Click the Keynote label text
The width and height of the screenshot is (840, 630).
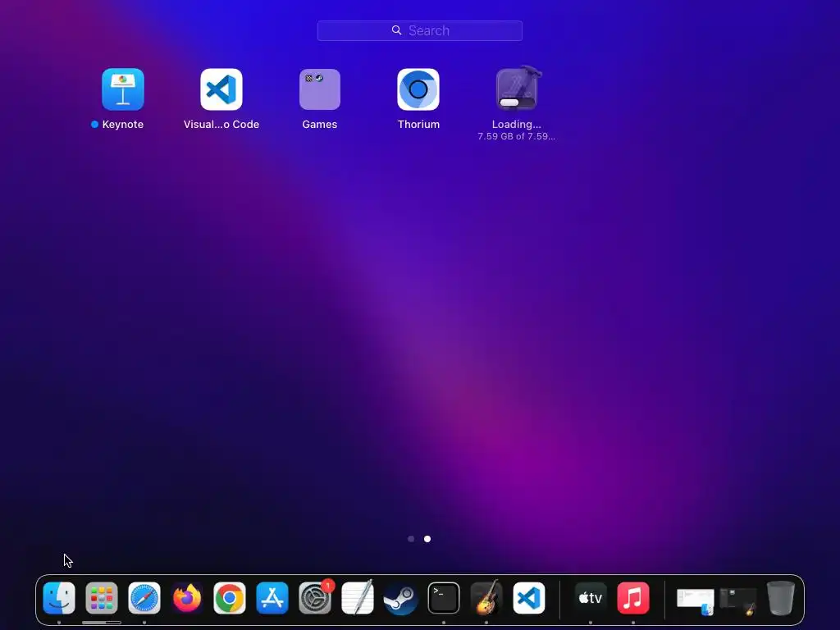[123, 125]
